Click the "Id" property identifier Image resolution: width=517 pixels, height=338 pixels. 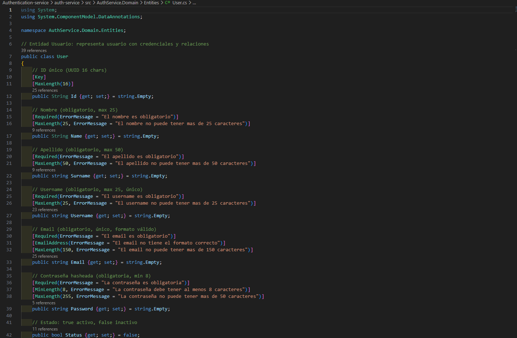[x=74, y=96]
